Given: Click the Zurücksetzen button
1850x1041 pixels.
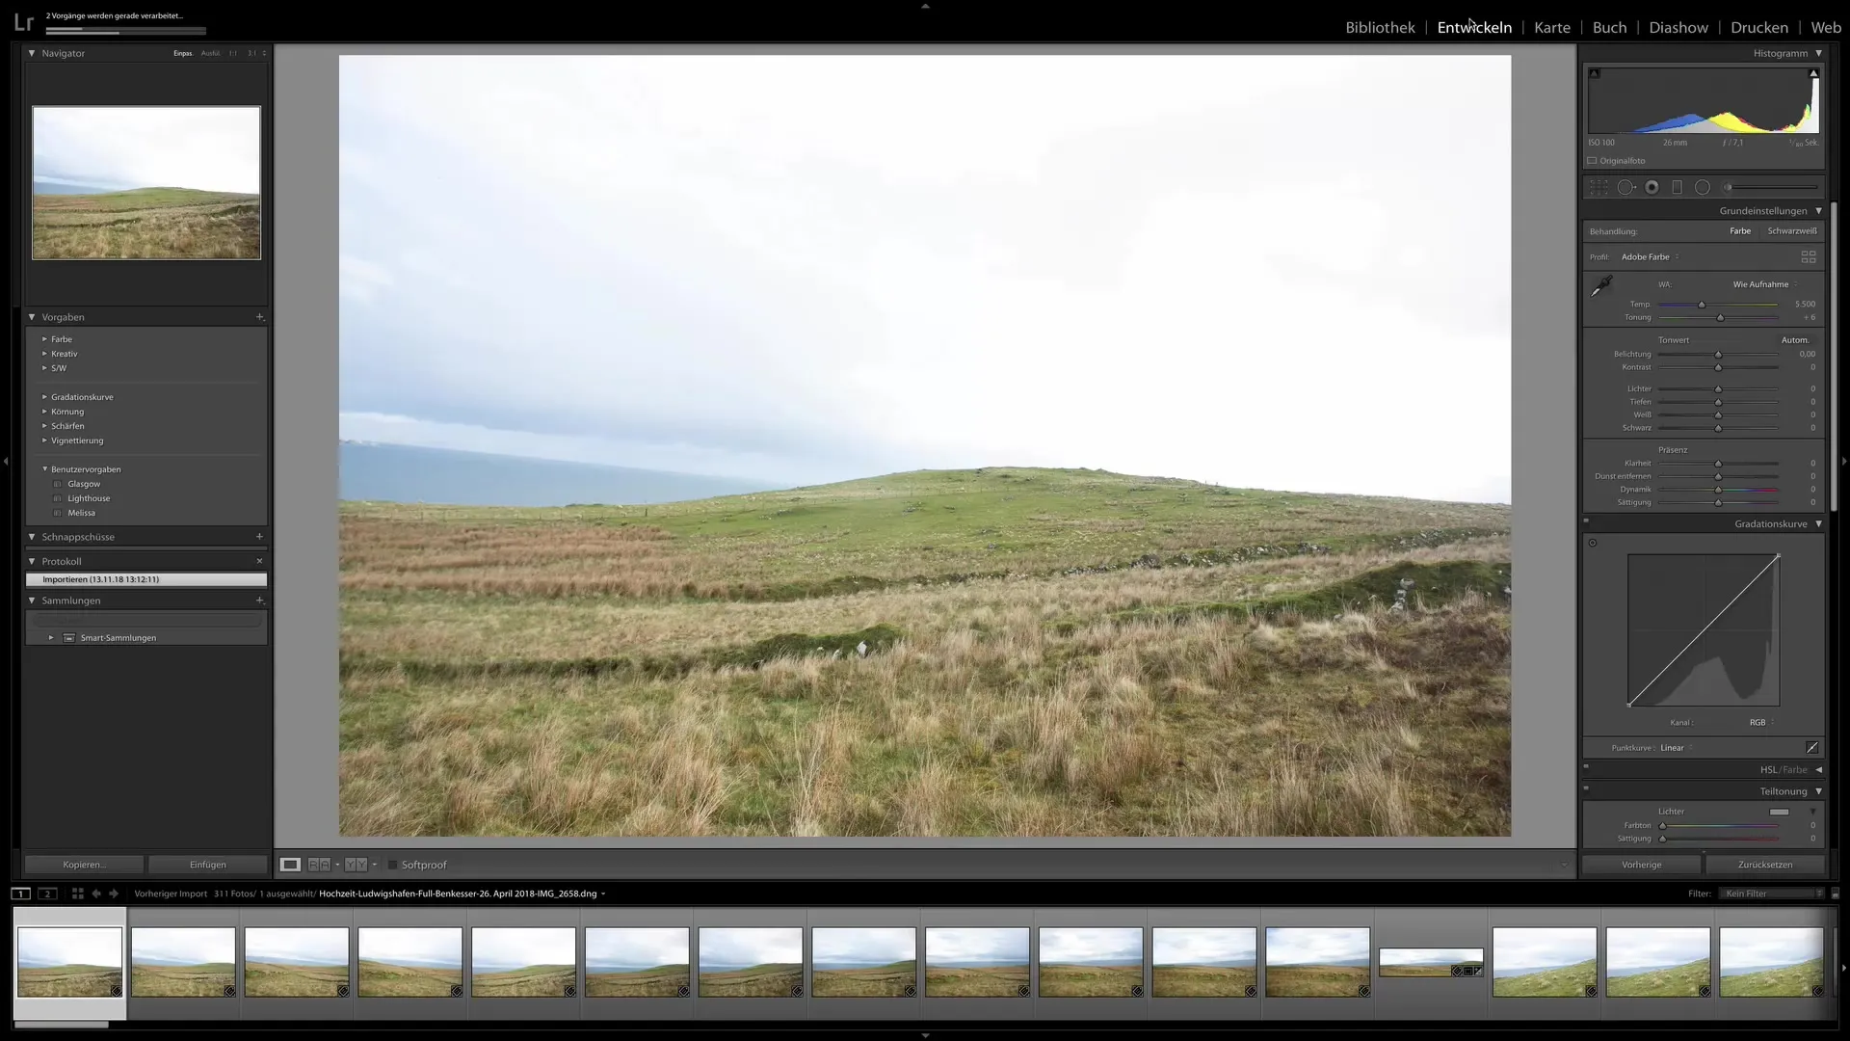Looking at the screenshot, I should tap(1765, 865).
